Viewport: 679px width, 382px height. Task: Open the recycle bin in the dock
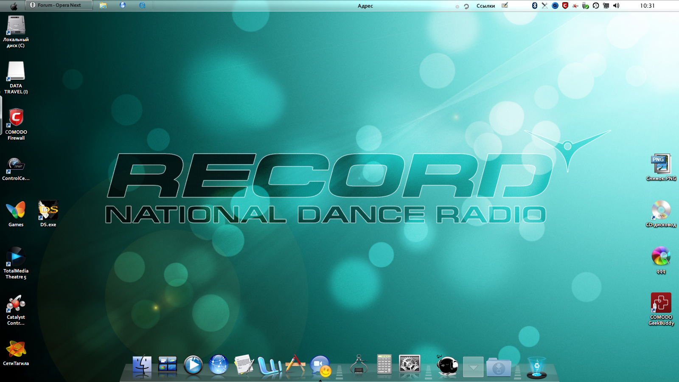tap(536, 367)
